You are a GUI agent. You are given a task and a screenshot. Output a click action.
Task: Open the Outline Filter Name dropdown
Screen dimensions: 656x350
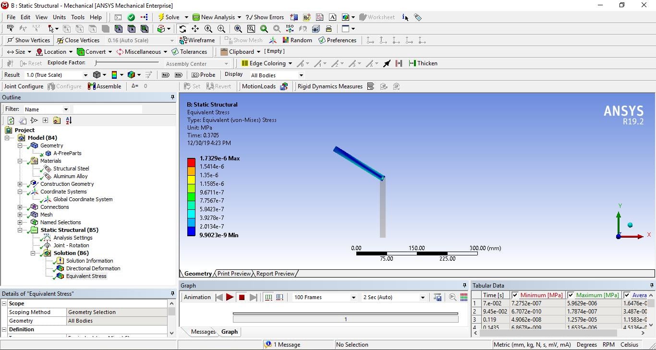pos(66,109)
